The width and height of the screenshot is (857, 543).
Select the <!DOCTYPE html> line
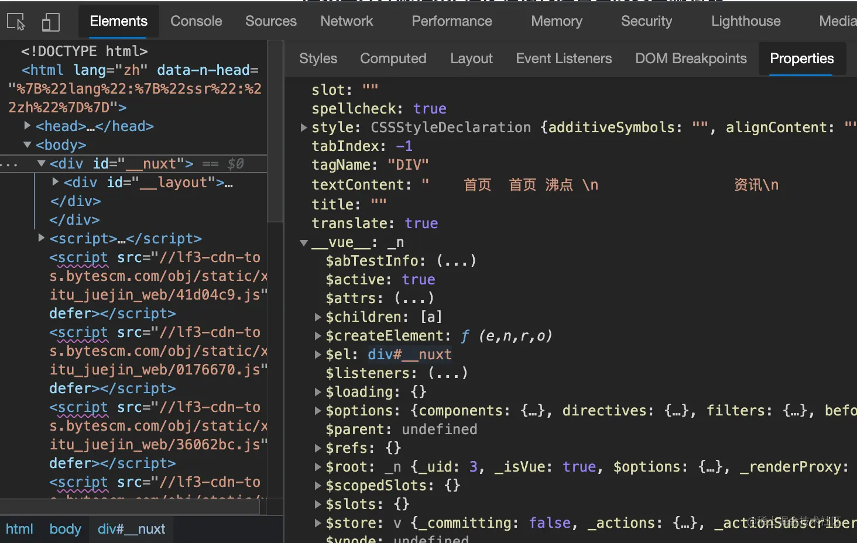(x=84, y=51)
